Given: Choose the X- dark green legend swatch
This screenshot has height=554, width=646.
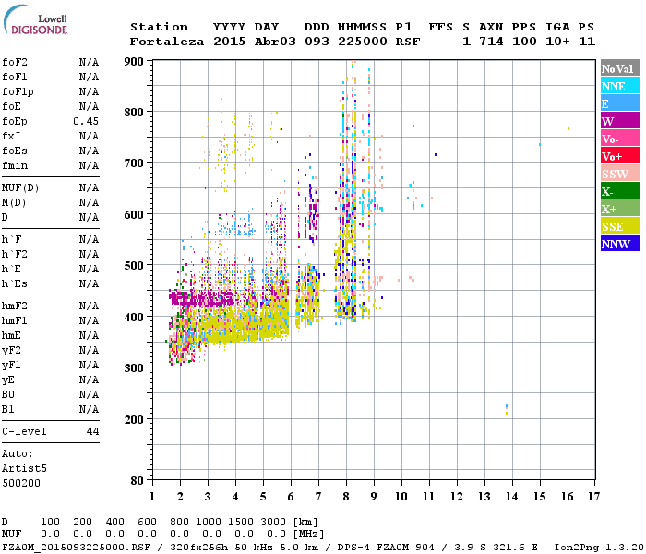Looking at the screenshot, I should (x=620, y=191).
